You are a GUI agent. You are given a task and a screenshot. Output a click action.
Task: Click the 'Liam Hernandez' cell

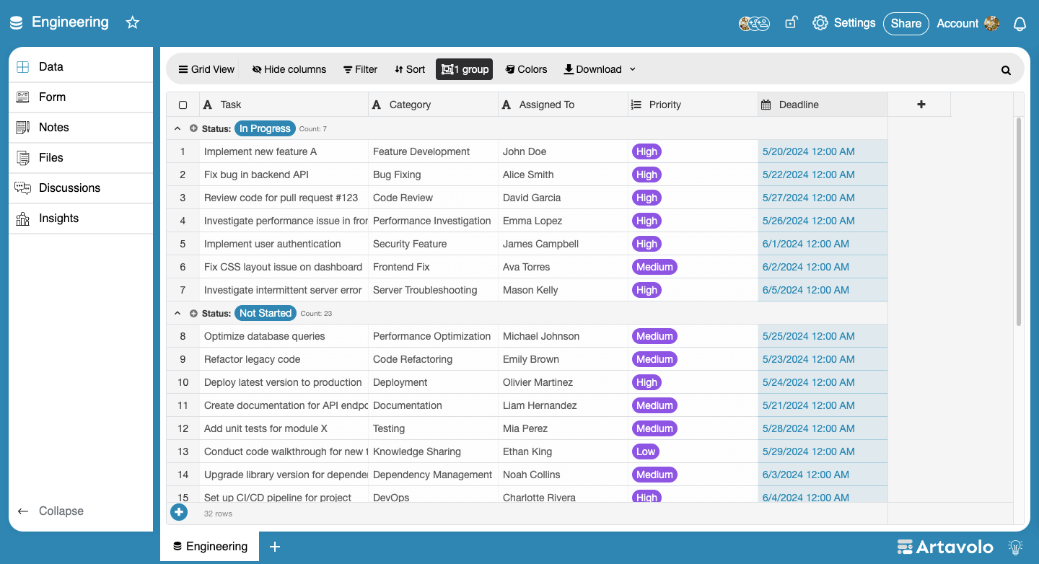pyautogui.click(x=563, y=405)
